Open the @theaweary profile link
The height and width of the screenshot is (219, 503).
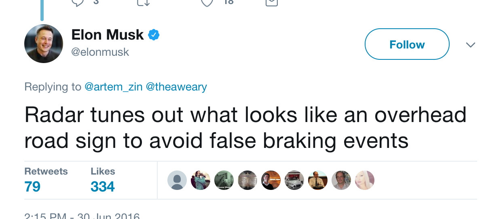176,87
